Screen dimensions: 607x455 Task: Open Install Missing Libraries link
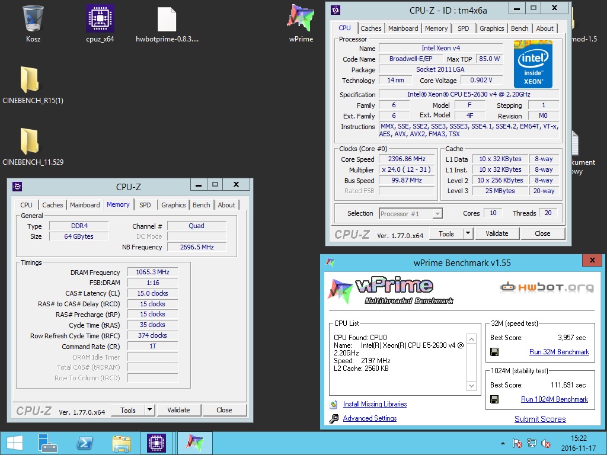click(375, 404)
